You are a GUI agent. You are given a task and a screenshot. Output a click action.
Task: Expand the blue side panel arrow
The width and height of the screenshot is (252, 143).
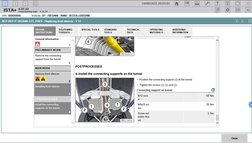pos(250,105)
